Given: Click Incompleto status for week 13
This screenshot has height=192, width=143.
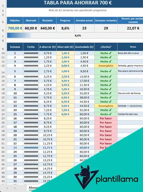Looking at the screenshot, I should point(106,106).
